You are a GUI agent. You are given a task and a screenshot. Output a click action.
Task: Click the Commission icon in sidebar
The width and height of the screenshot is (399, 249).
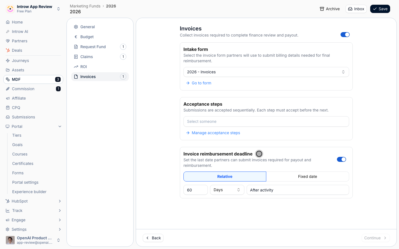8,89
